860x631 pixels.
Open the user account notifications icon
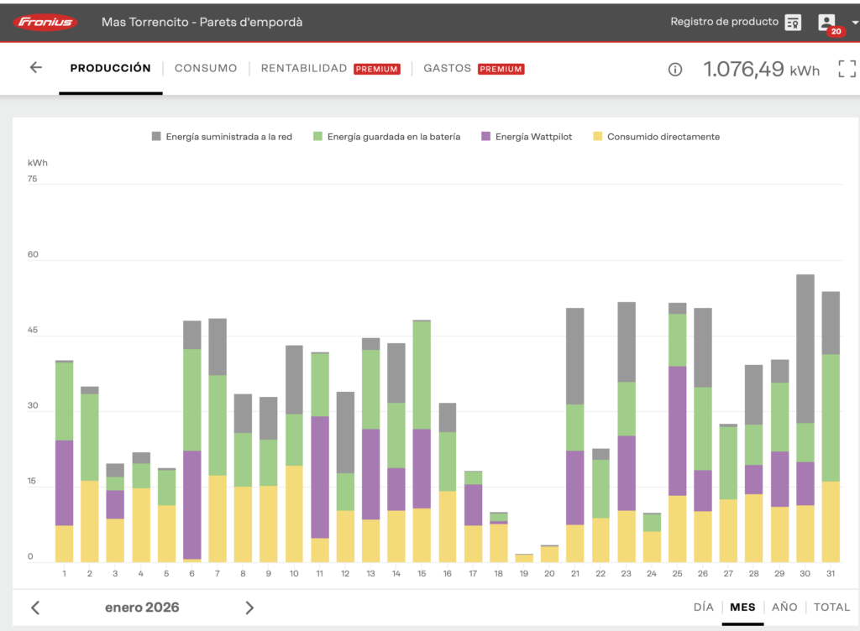pos(827,23)
